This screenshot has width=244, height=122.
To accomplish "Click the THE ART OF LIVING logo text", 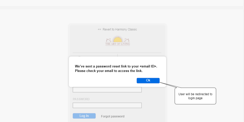I will point(117,44).
